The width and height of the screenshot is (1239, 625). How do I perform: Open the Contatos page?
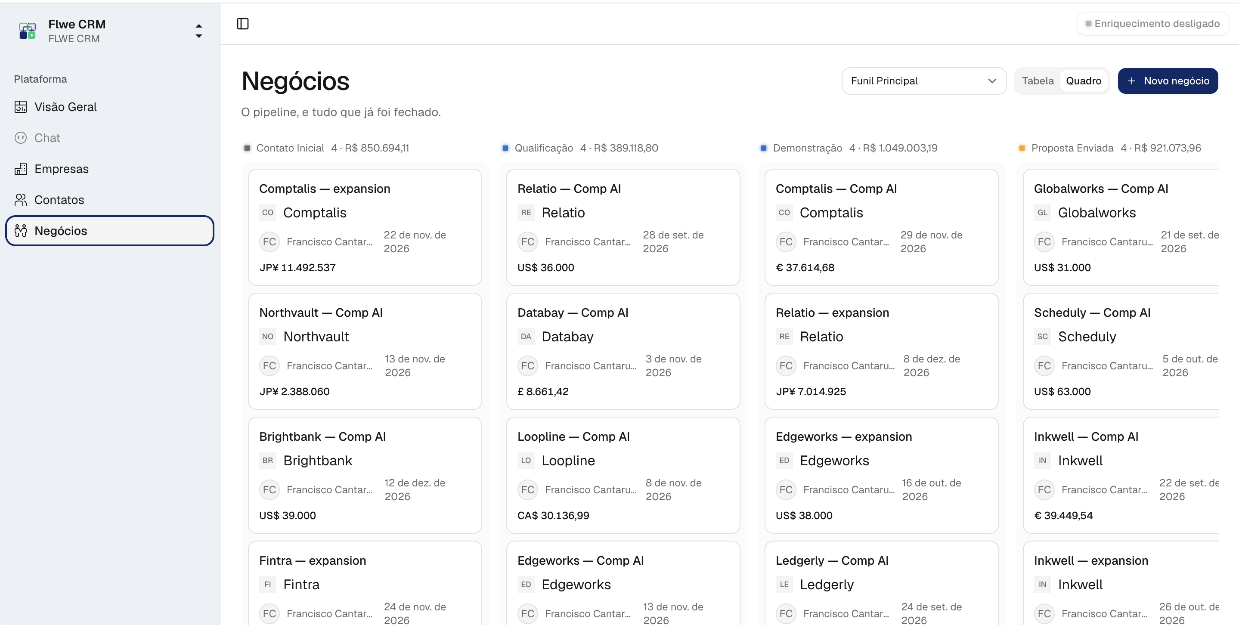click(110, 200)
